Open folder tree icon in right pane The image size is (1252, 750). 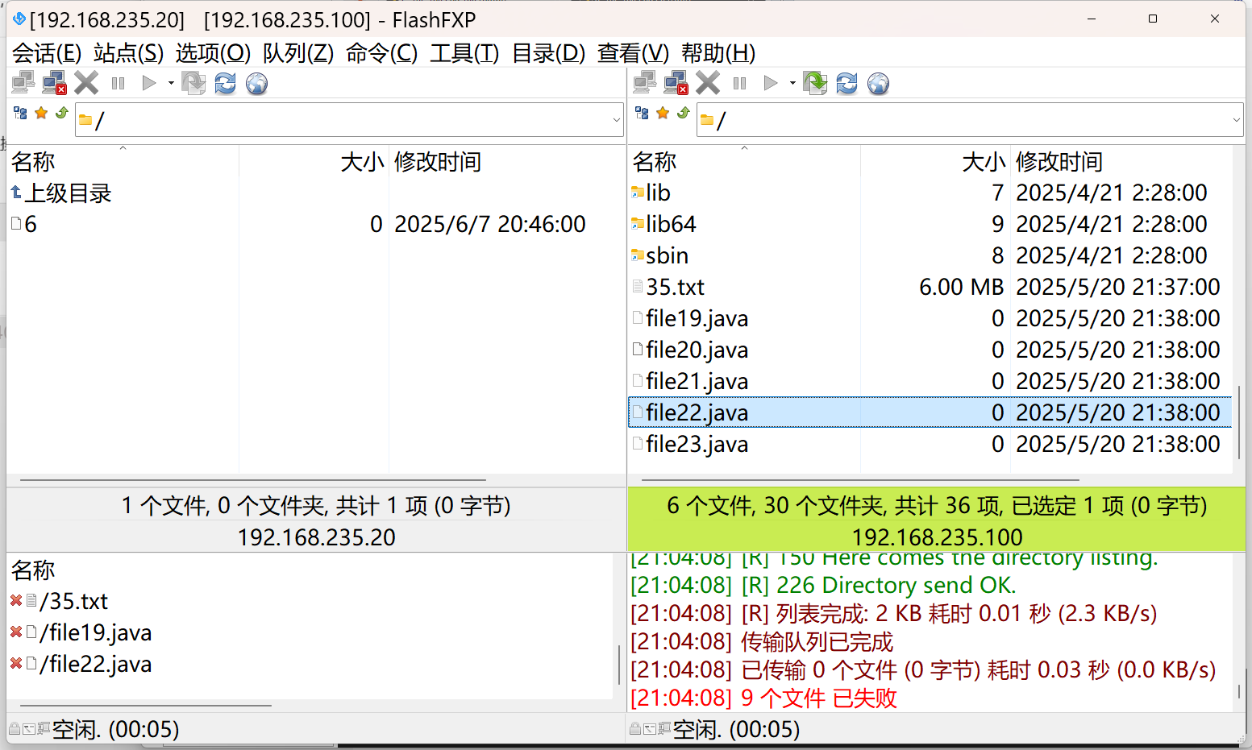pyautogui.click(x=642, y=113)
